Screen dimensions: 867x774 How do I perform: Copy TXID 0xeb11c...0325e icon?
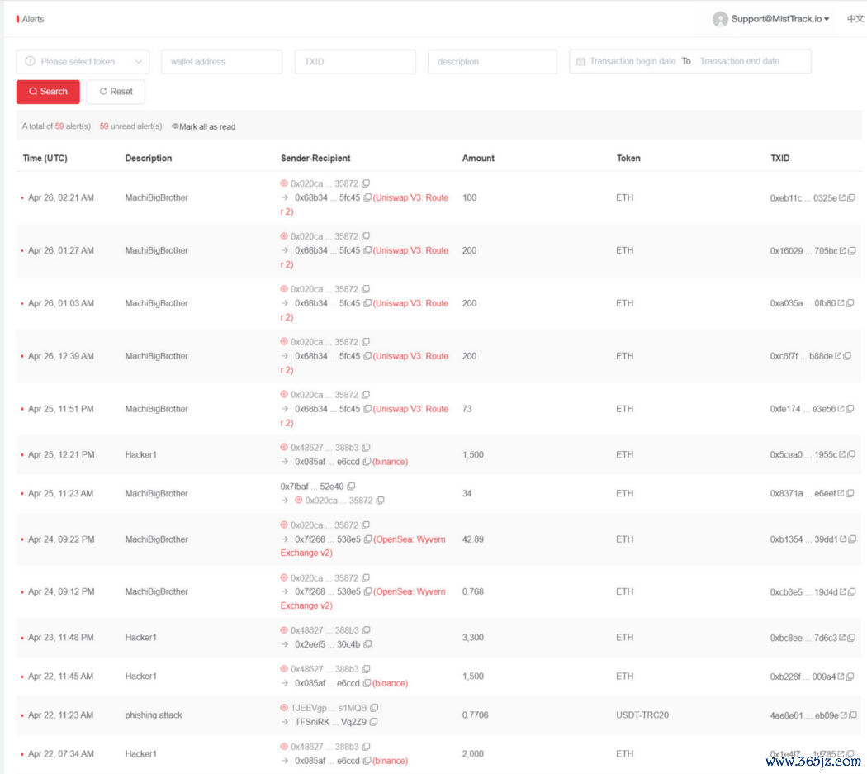(851, 198)
